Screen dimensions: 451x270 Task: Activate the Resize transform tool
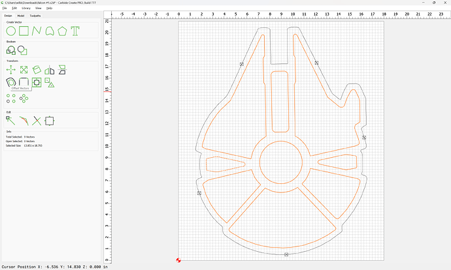(24, 70)
